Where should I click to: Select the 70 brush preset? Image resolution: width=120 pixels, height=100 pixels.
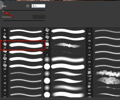(103, 67)
